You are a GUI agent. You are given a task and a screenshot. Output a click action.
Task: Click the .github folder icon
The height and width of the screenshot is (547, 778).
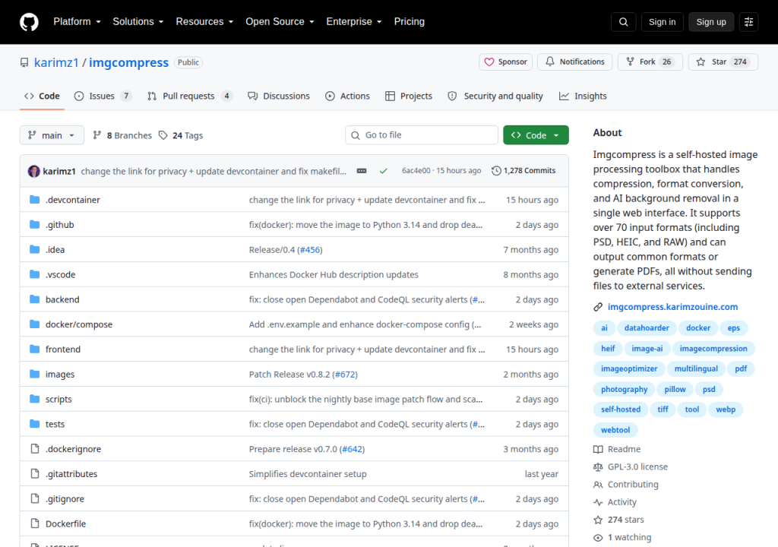[x=35, y=224]
